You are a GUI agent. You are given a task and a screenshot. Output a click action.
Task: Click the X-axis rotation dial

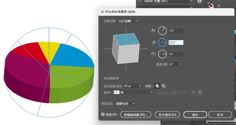(x=162, y=31)
